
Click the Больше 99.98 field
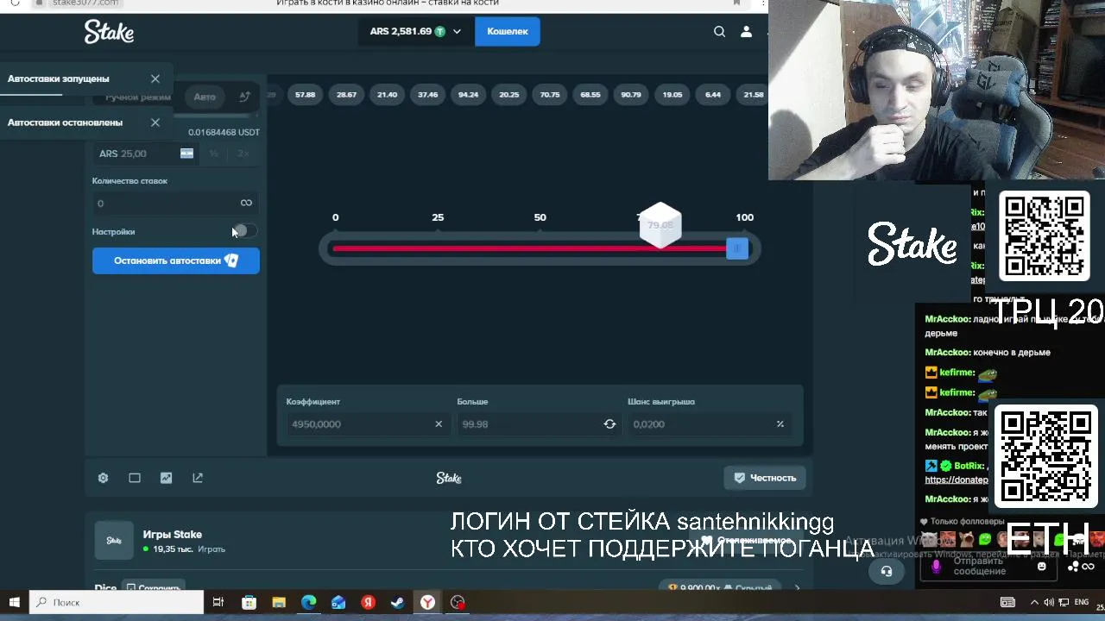tap(539, 423)
